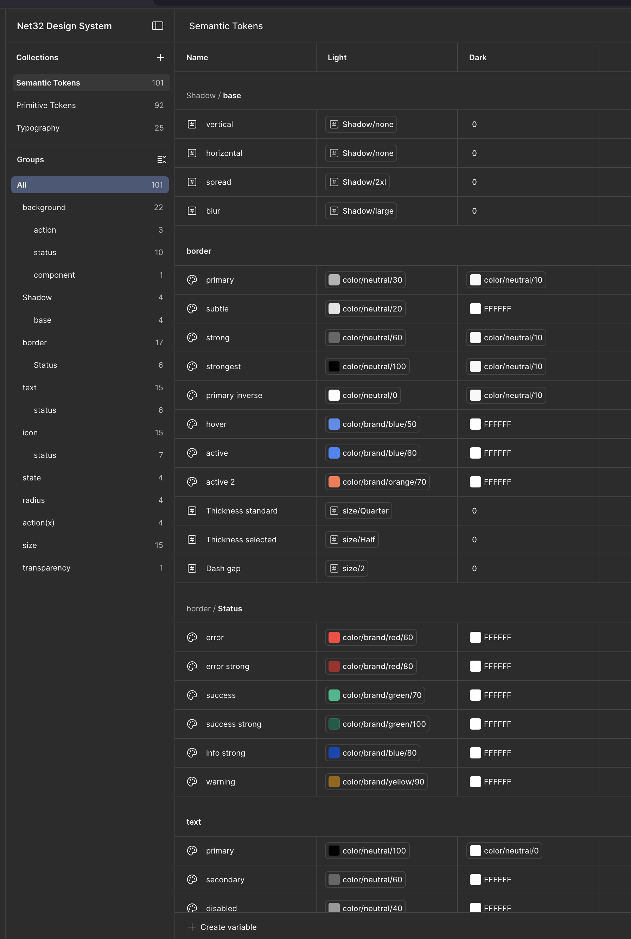Toggle the sidebar panel icon

[157, 26]
